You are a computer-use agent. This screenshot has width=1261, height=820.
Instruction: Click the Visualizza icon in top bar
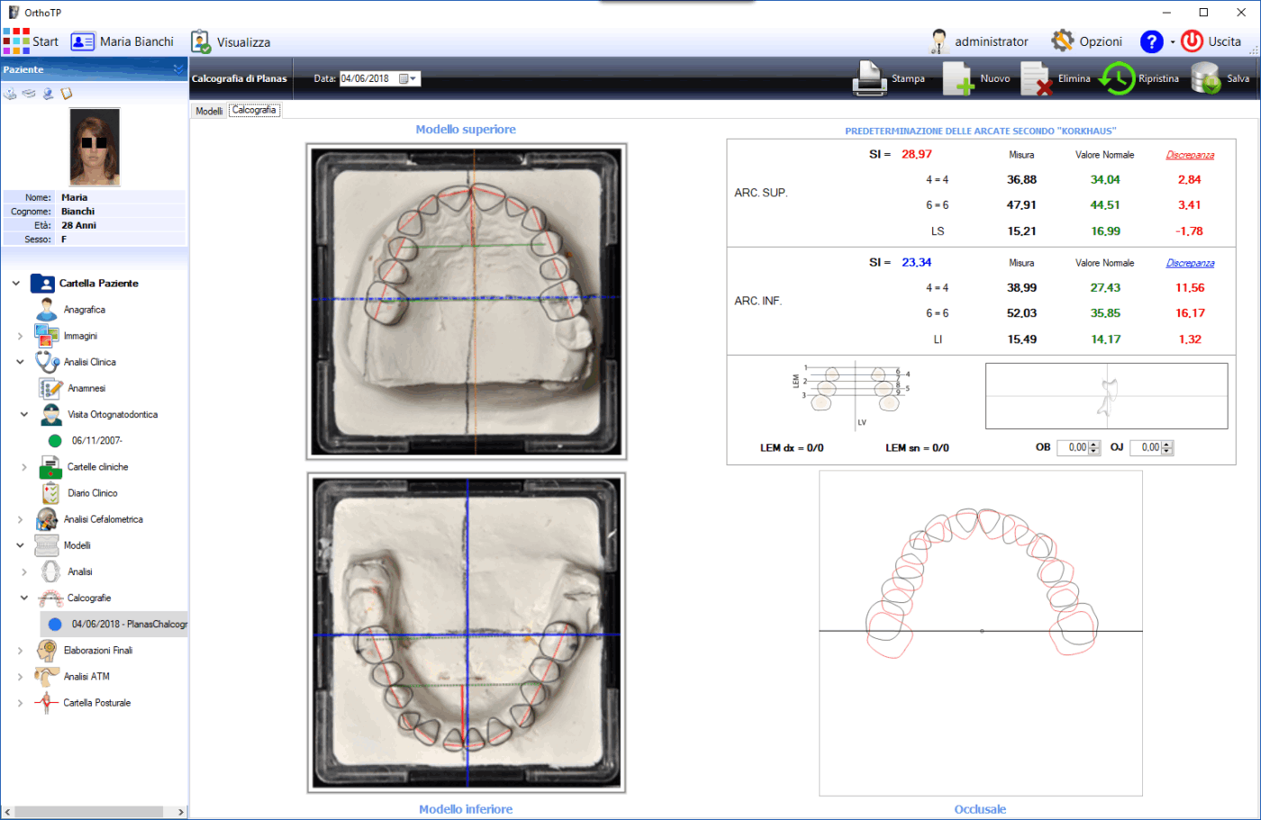[201, 41]
